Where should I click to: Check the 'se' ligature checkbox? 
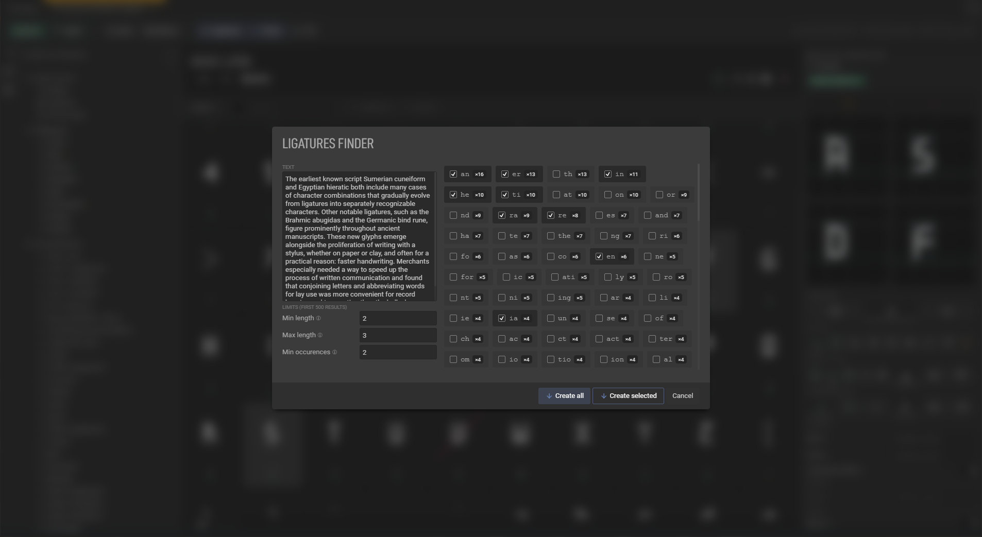pos(599,318)
